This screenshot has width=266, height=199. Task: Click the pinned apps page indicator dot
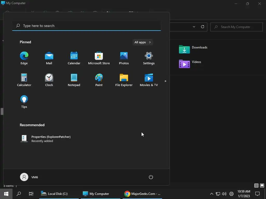(165, 81)
